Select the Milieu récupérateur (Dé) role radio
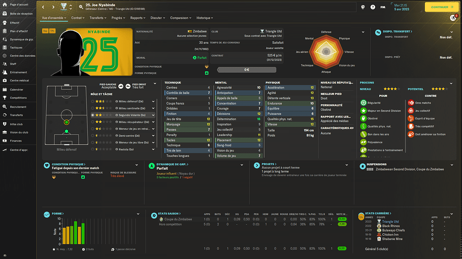Screen dimensions: 462x259 pyautogui.click(x=92, y=122)
